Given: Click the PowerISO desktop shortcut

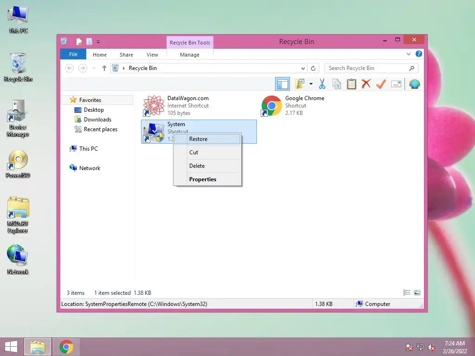Looking at the screenshot, I should click(x=18, y=164).
